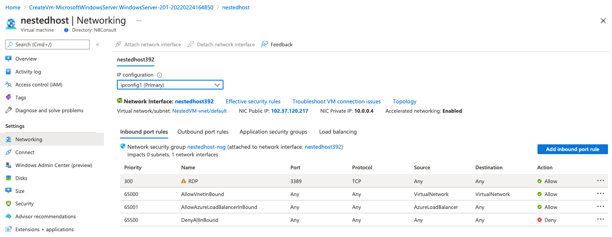This screenshot has height=237, width=612.
Task: Open the ellipsis menu for the RDP rule
Action: coord(600,181)
